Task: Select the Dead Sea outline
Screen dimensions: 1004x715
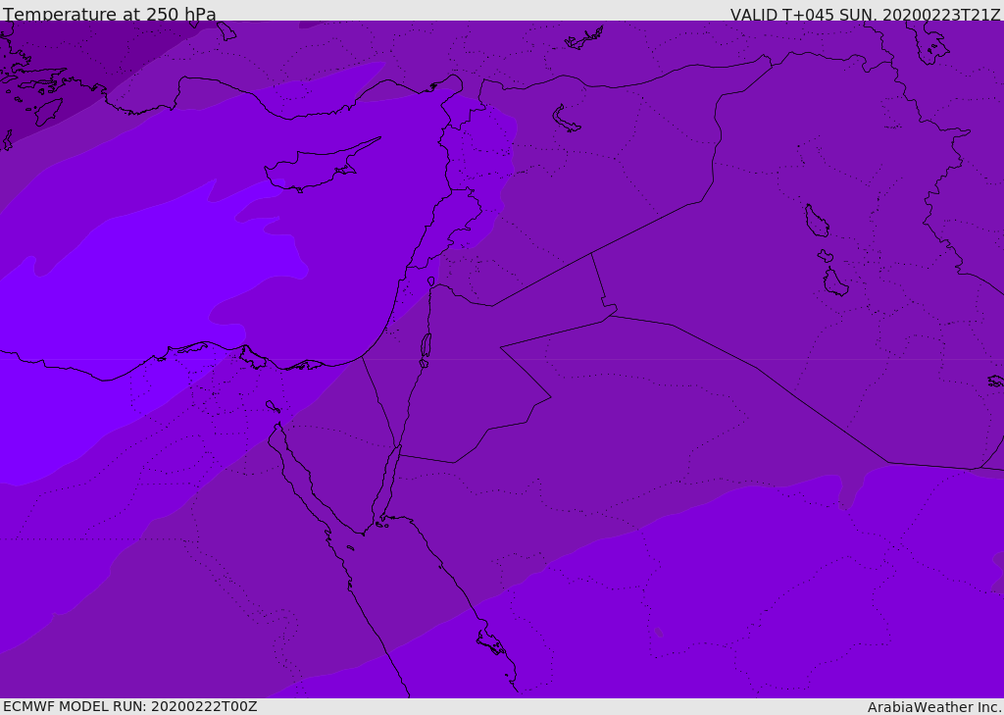Action: (426, 346)
